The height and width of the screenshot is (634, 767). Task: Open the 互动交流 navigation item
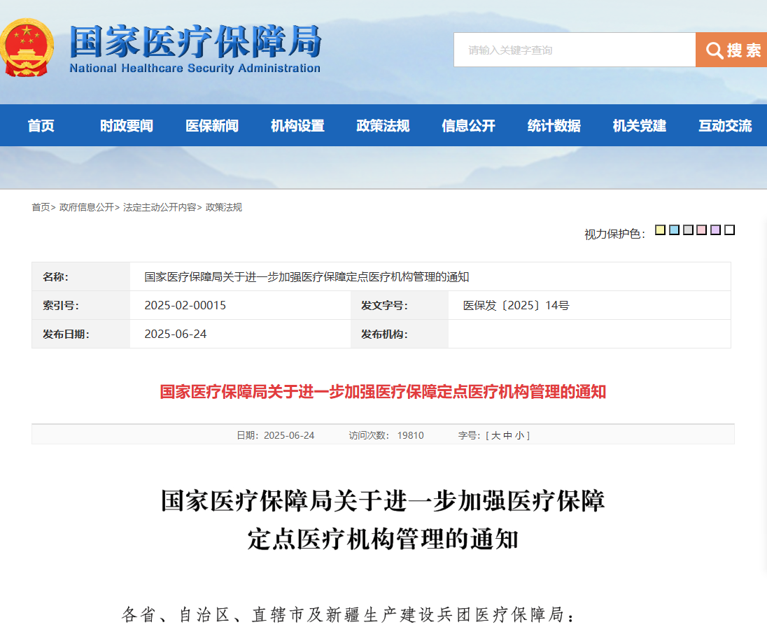(x=725, y=126)
